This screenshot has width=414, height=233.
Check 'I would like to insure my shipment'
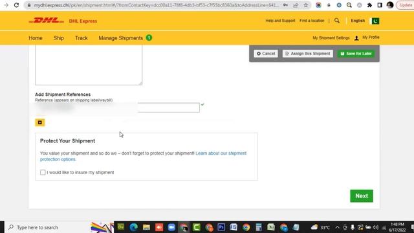tap(43, 172)
